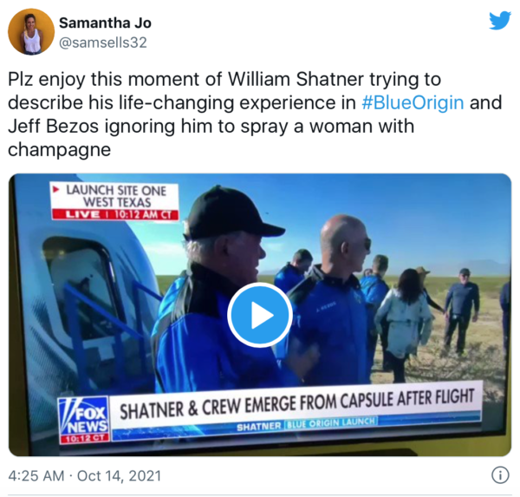The width and height of the screenshot is (520, 497).
Task: Open the tweet info circle icon
Action: coord(500,474)
